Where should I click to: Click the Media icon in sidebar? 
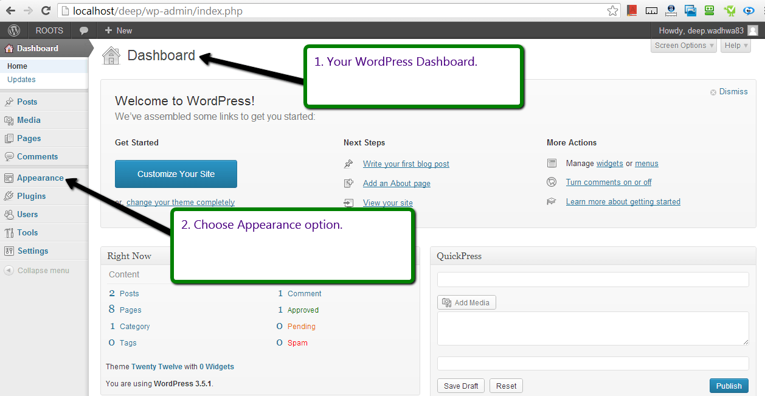9,120
